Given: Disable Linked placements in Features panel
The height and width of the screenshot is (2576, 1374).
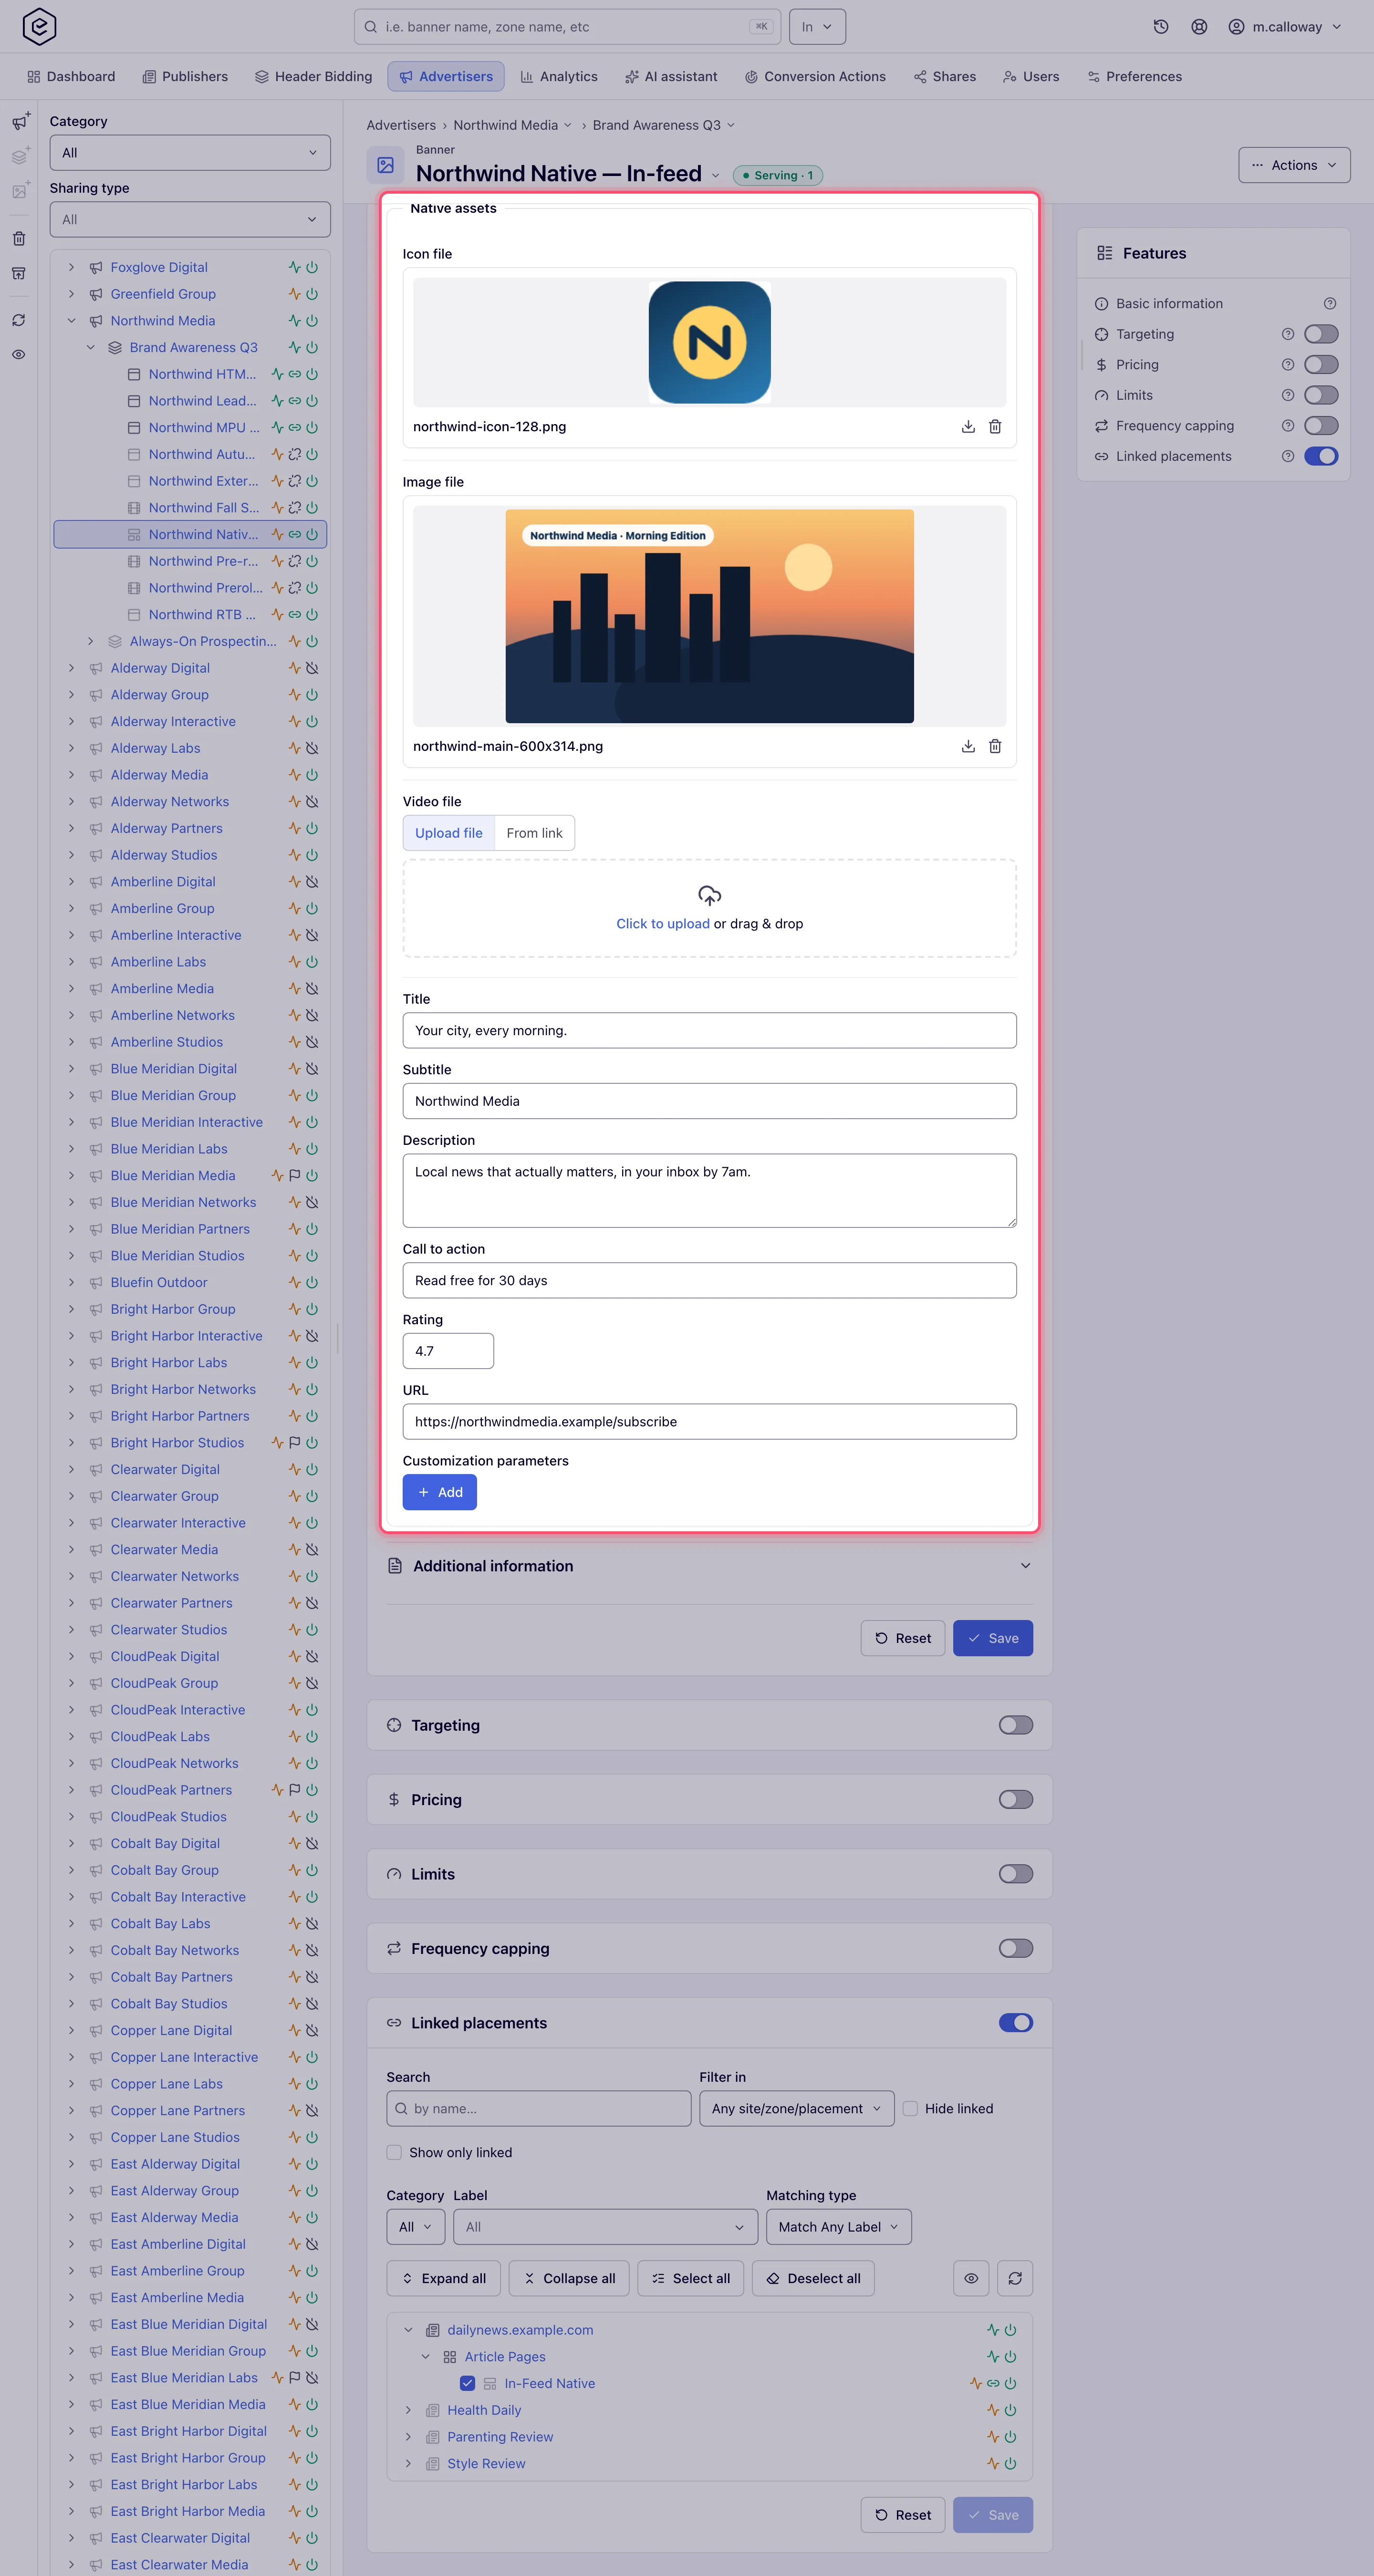Looking at the screenshot, I should [1321, 456].
